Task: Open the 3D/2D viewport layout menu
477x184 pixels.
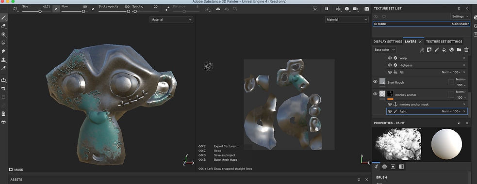Action: [x=338, y=9]
